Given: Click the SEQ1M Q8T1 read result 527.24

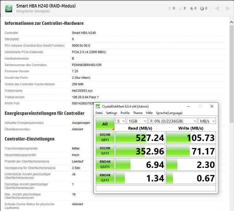Looking at the screenshot, I should (140, 137).
